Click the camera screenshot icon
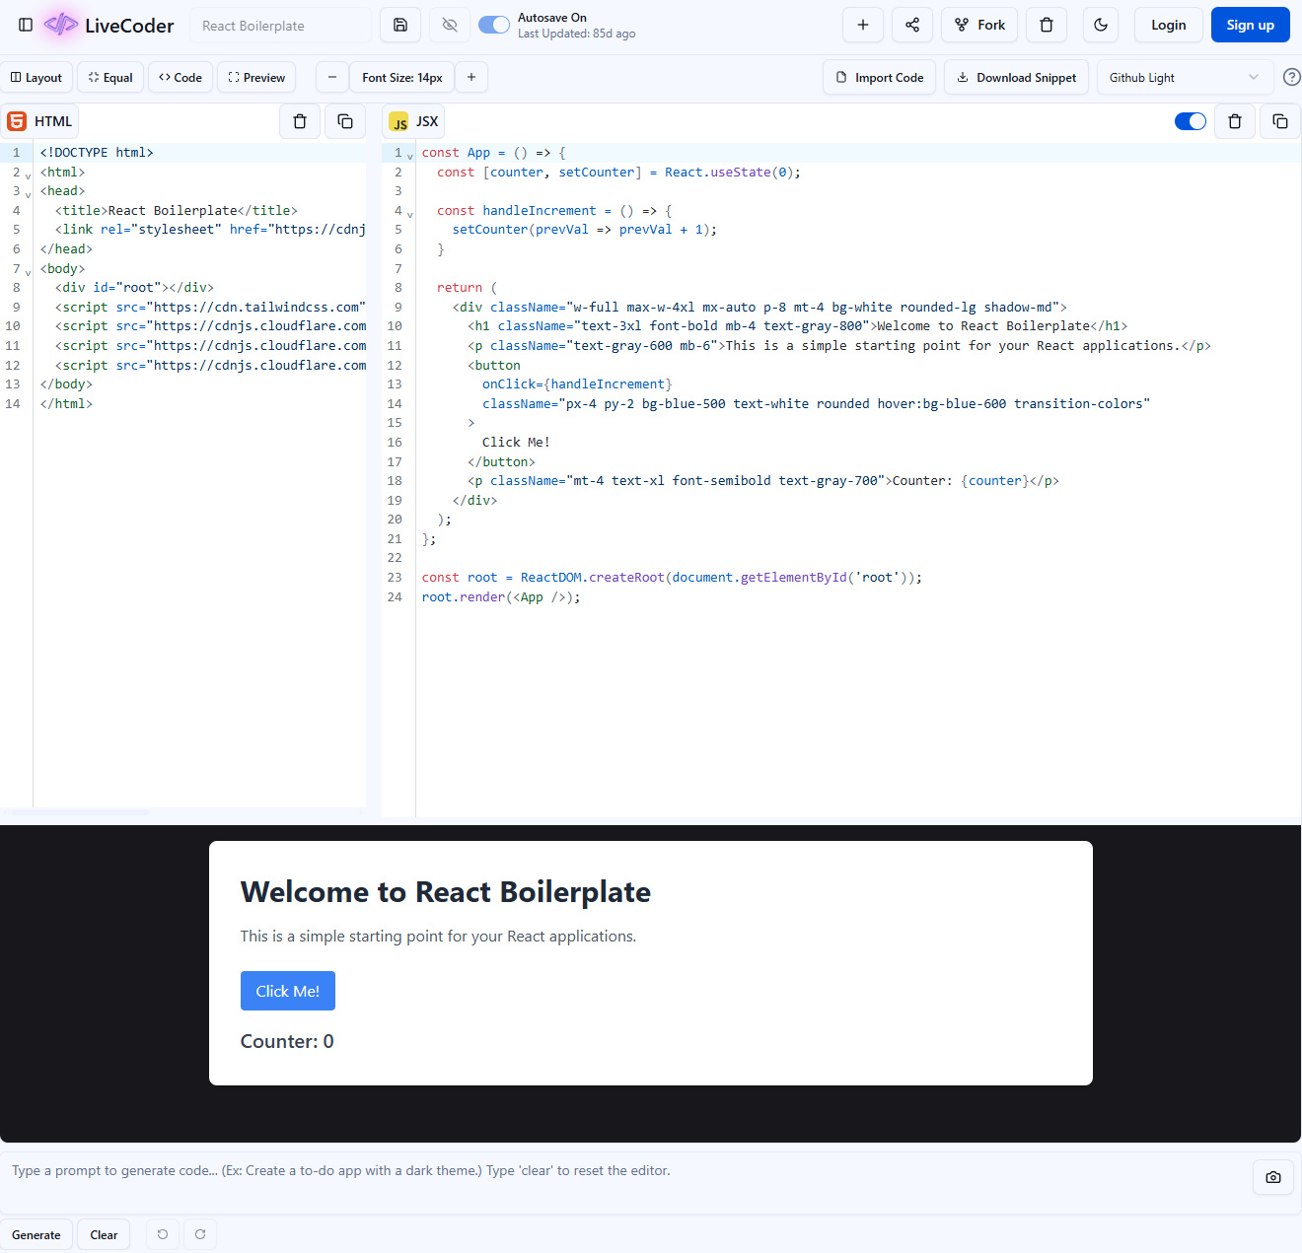This screenshot has height=1253, width=1302. [1273, 1177]
